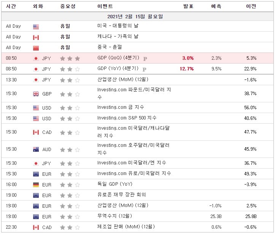Image resolution: width=275 pixels, height=234 pixels.
Task: Open Investing.com S&P 500 지수 event
Action: pyautogui.click(x=127, y=118)
